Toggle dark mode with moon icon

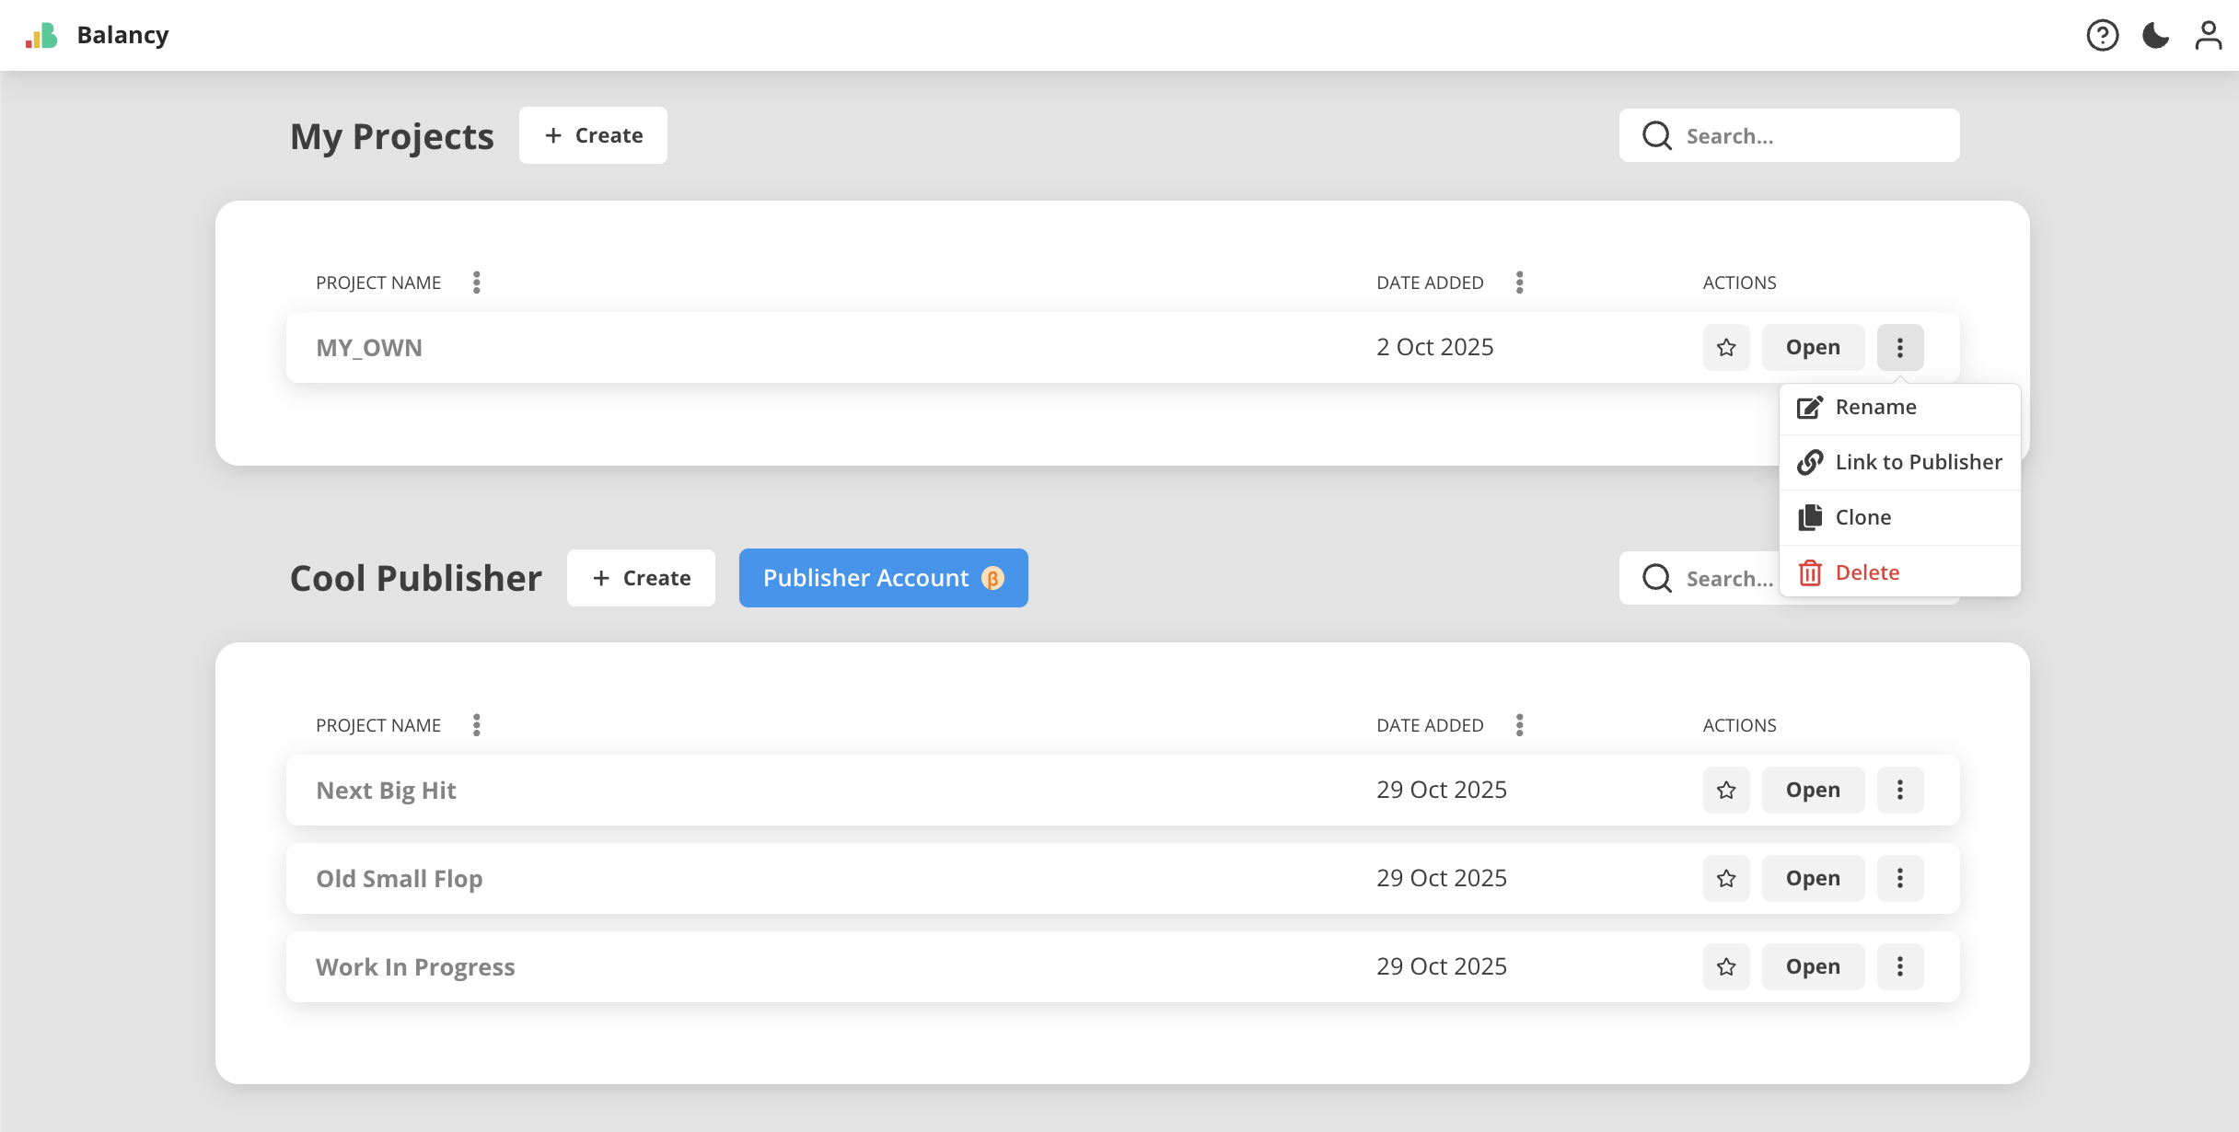point(2155,35)
